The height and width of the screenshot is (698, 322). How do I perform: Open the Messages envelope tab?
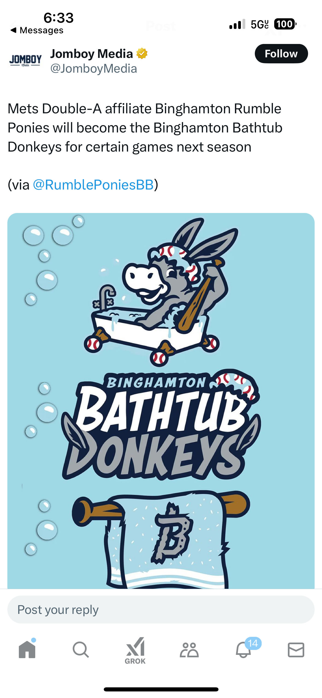296,650
